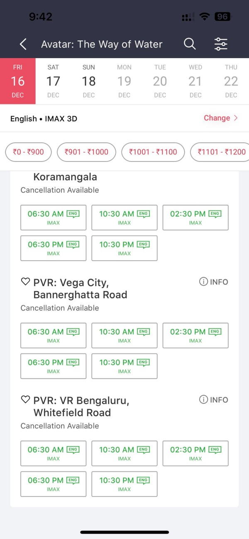The image size is (249, 539).
Task: Select Sunday 18 Dec date tab
Action: coord(89,81)
